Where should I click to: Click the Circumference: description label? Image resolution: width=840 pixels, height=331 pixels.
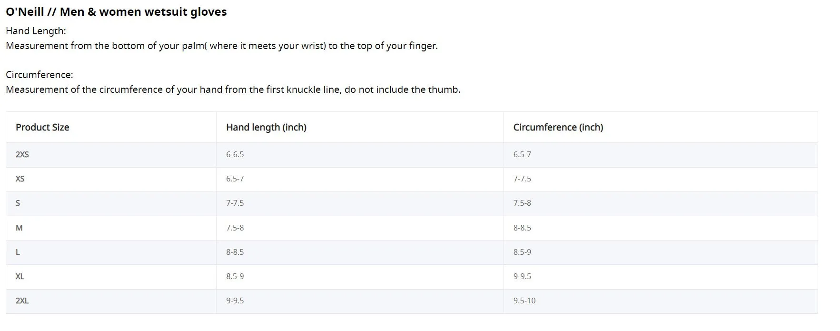click(x=40, y=75)
